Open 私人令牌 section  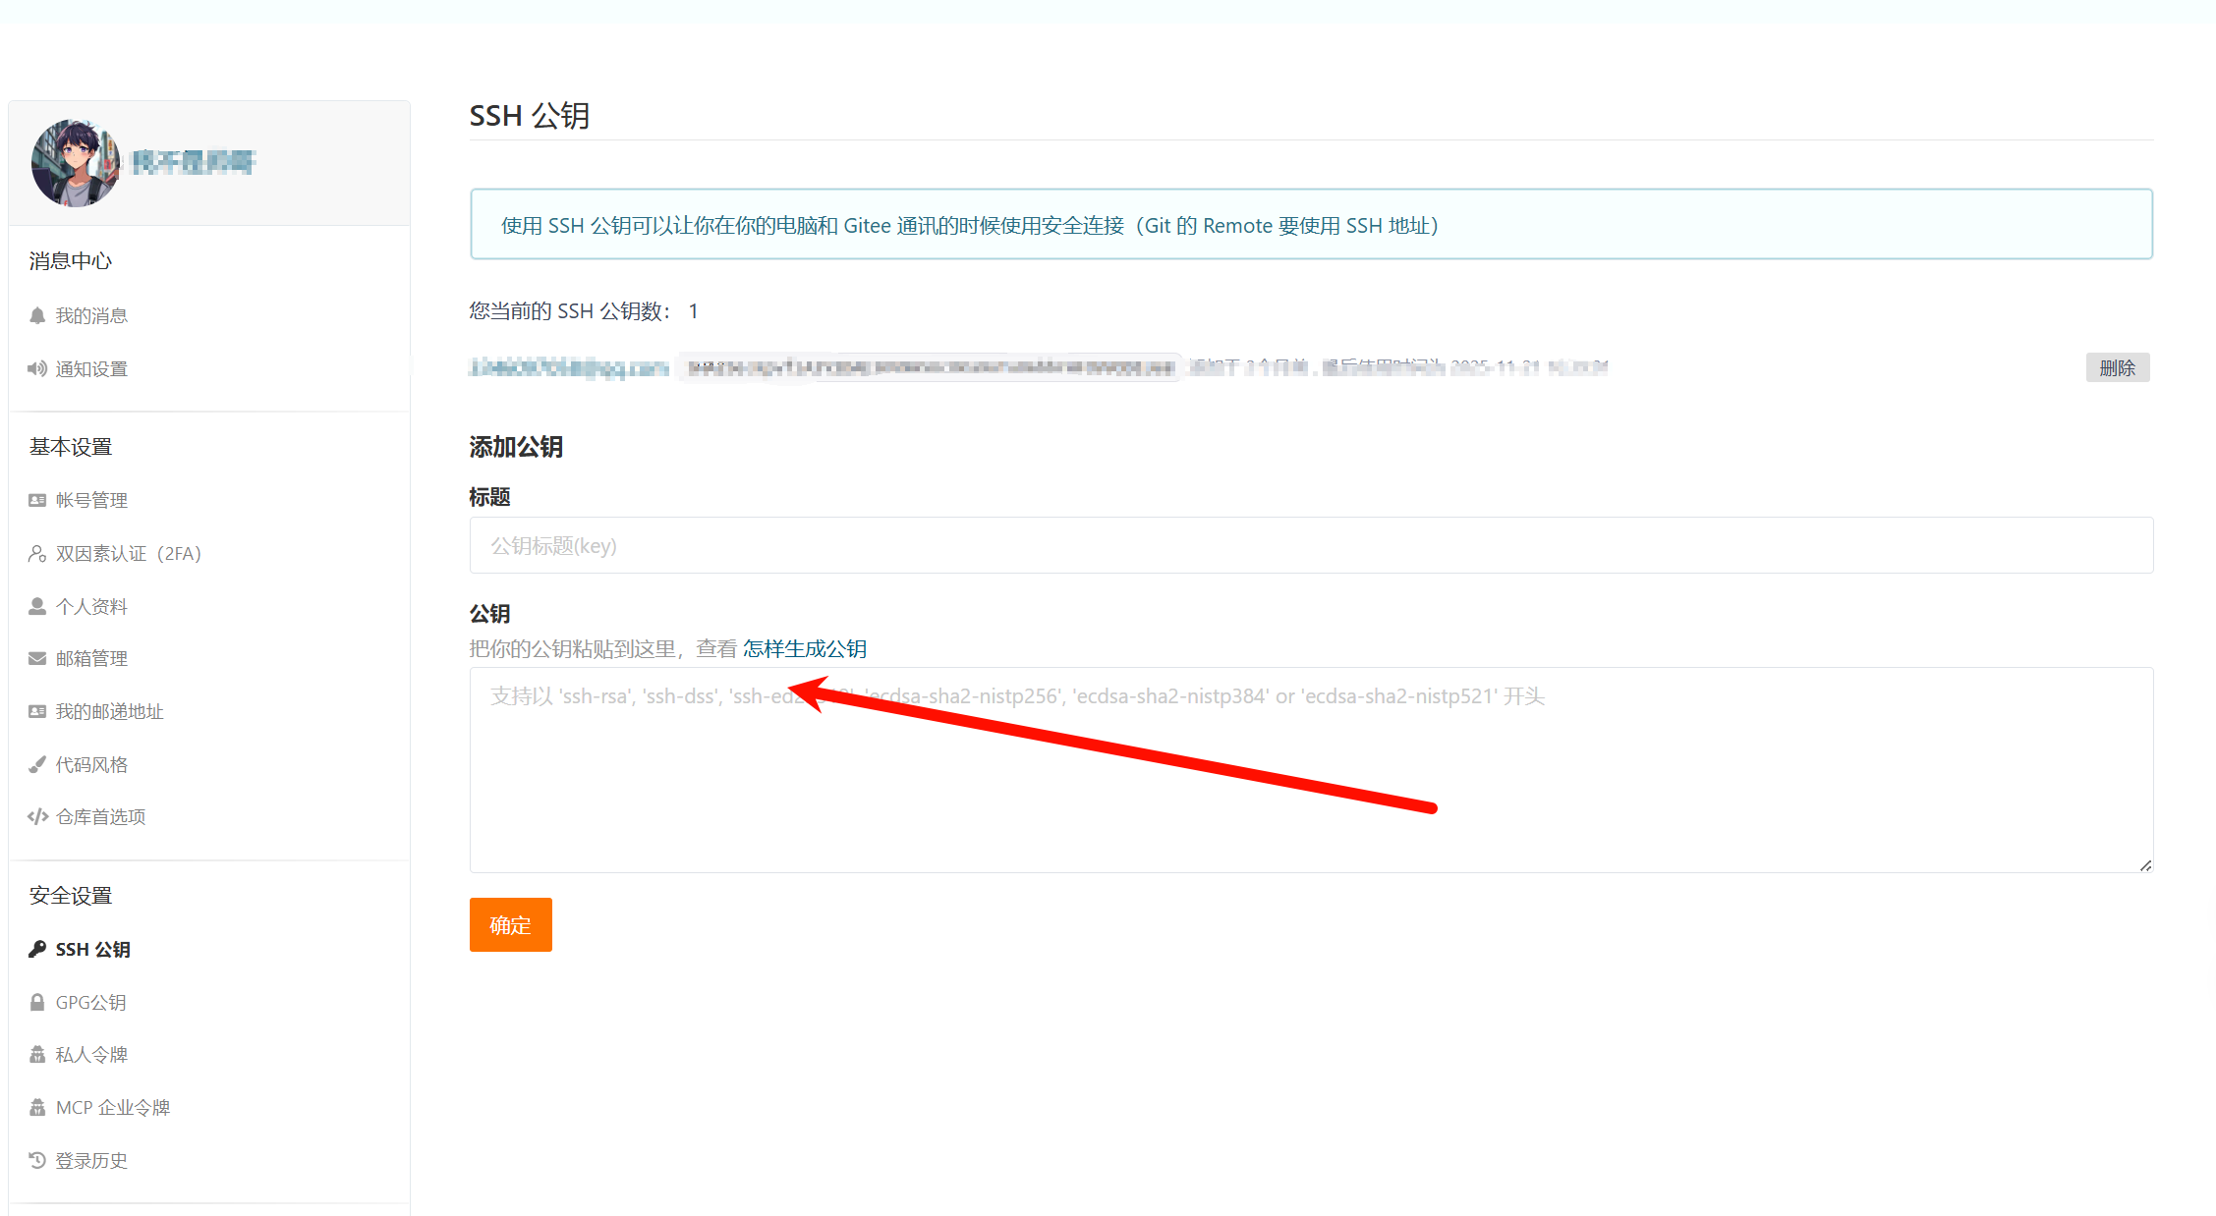(91, 1055)
